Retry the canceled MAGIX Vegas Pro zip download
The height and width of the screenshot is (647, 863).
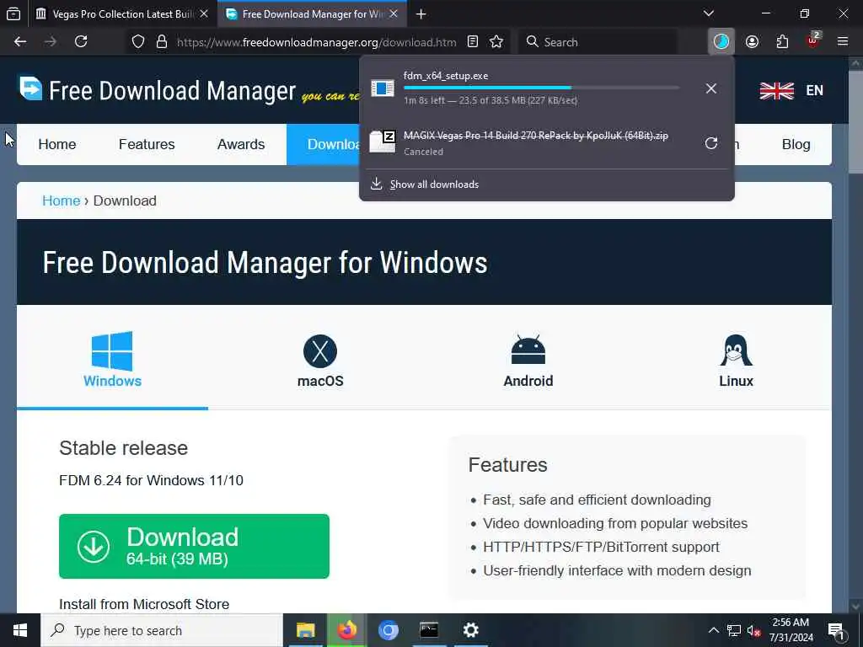click(711, 143)
